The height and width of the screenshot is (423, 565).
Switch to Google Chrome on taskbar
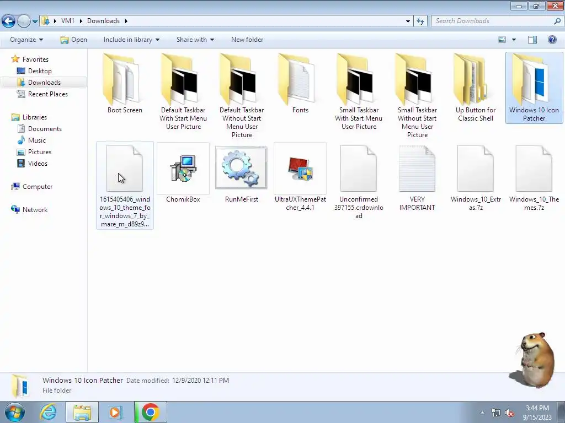point(150,412)
